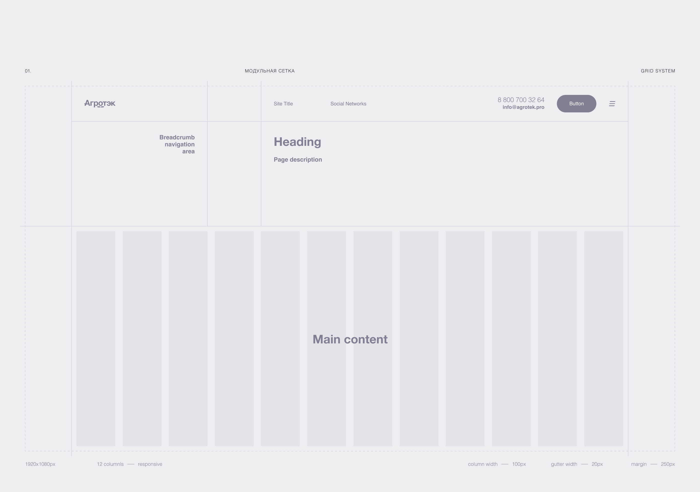700x492 pixels.
Task: Open the Site Title menu item
Action: click(x=283, y=104)
